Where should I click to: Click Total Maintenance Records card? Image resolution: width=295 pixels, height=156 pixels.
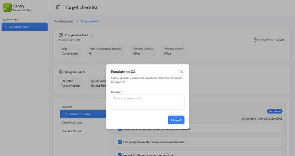click(x=105, y=51)
